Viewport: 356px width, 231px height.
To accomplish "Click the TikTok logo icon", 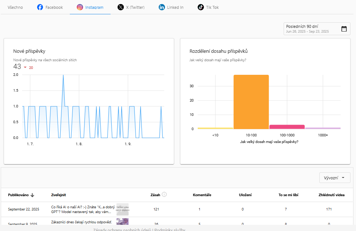I will point(201,7).
